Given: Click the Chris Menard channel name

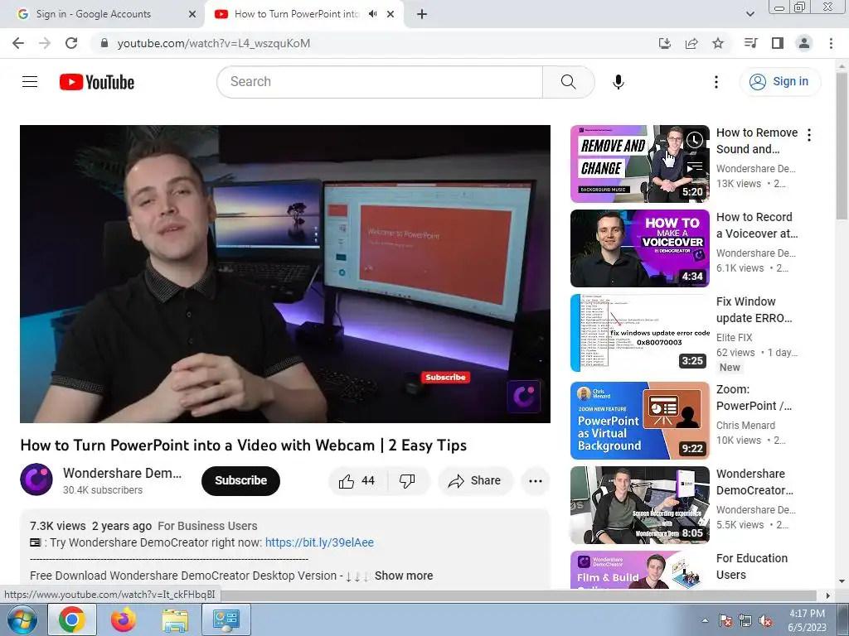Looking at the screenshot, I should point(745,425).
